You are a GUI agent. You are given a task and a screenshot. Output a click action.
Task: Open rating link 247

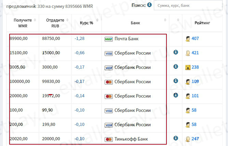195,139
